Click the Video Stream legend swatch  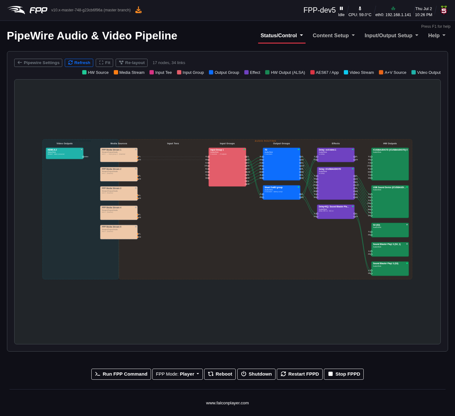pos(346,72)
